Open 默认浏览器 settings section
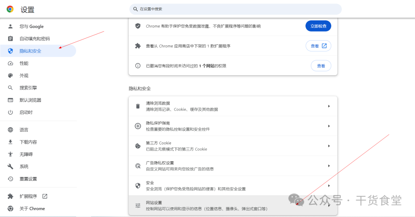 tap(38, 100)
